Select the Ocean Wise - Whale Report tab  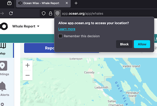(43, 4)
